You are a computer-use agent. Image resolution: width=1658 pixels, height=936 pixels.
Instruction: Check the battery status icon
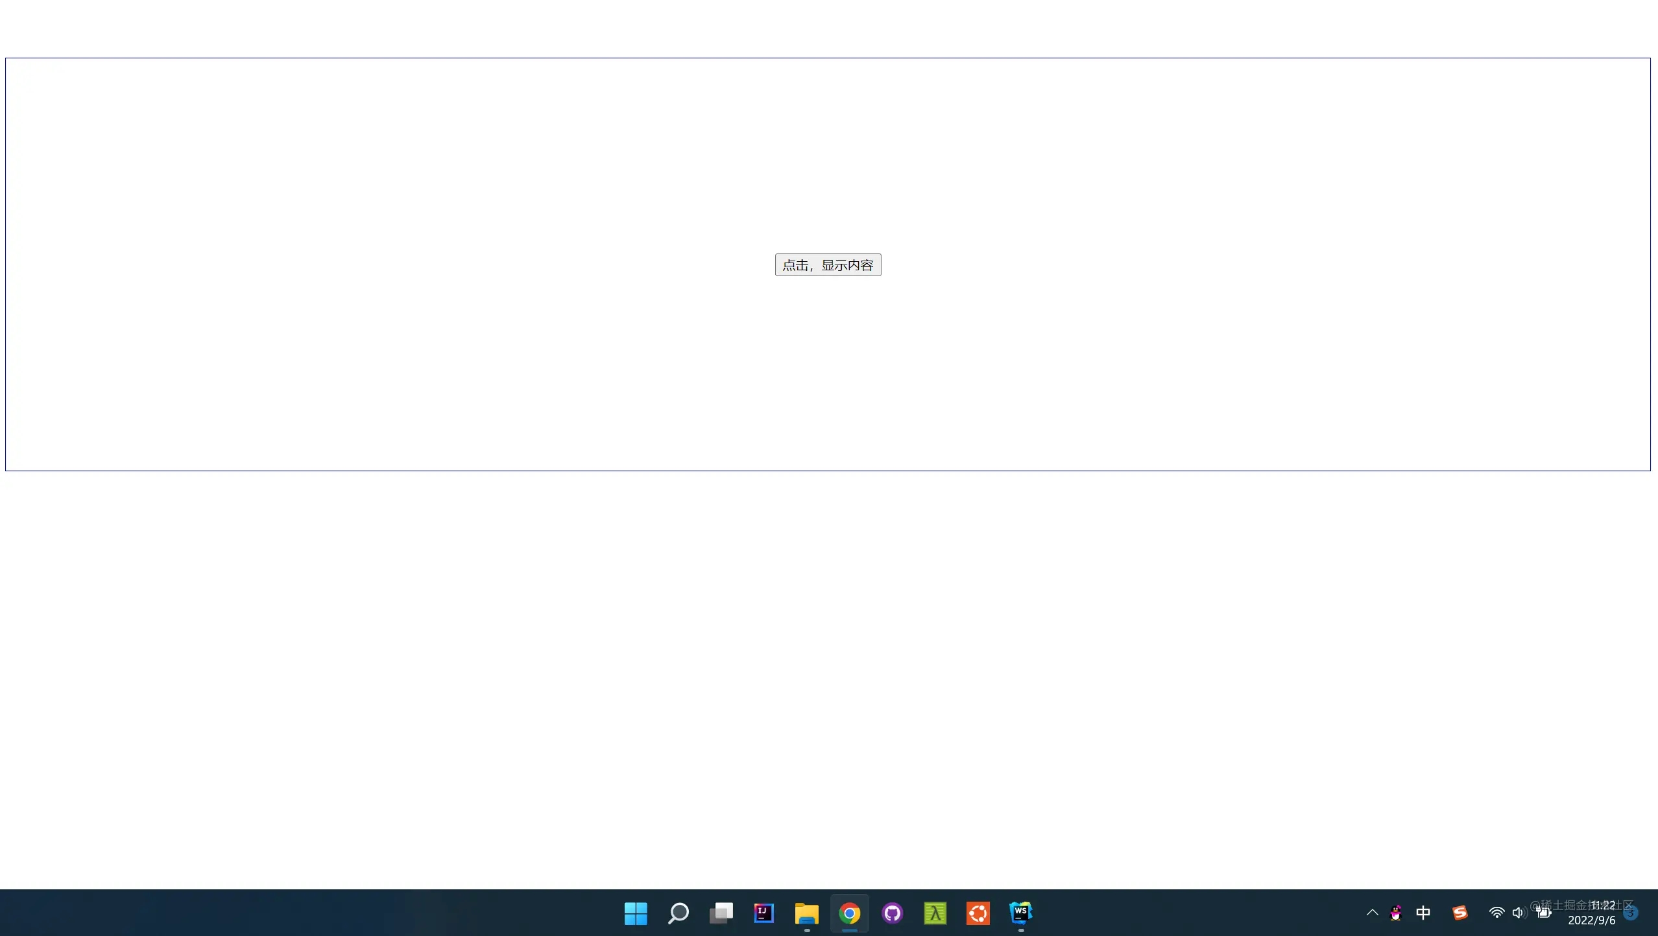[1544, 913]
